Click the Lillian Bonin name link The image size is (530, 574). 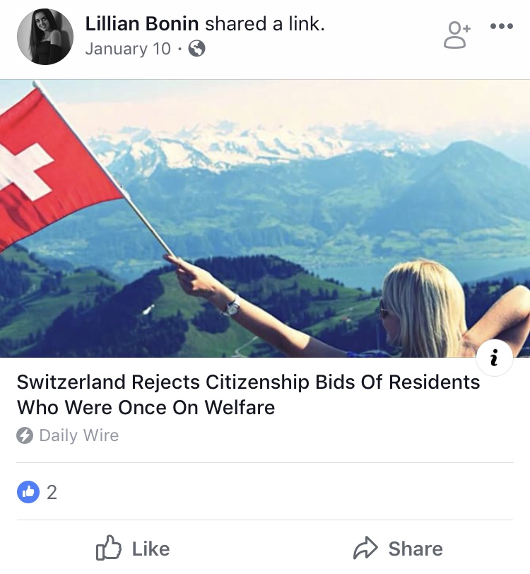pyautogui.click(x=142, y=24)
